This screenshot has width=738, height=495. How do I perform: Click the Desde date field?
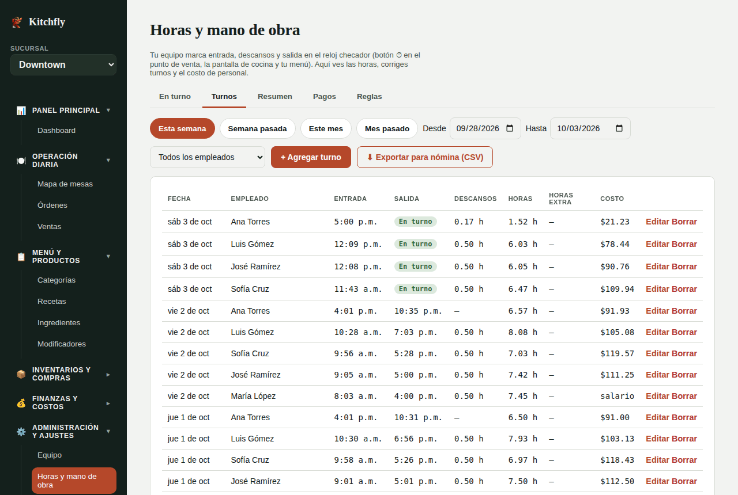485,128
